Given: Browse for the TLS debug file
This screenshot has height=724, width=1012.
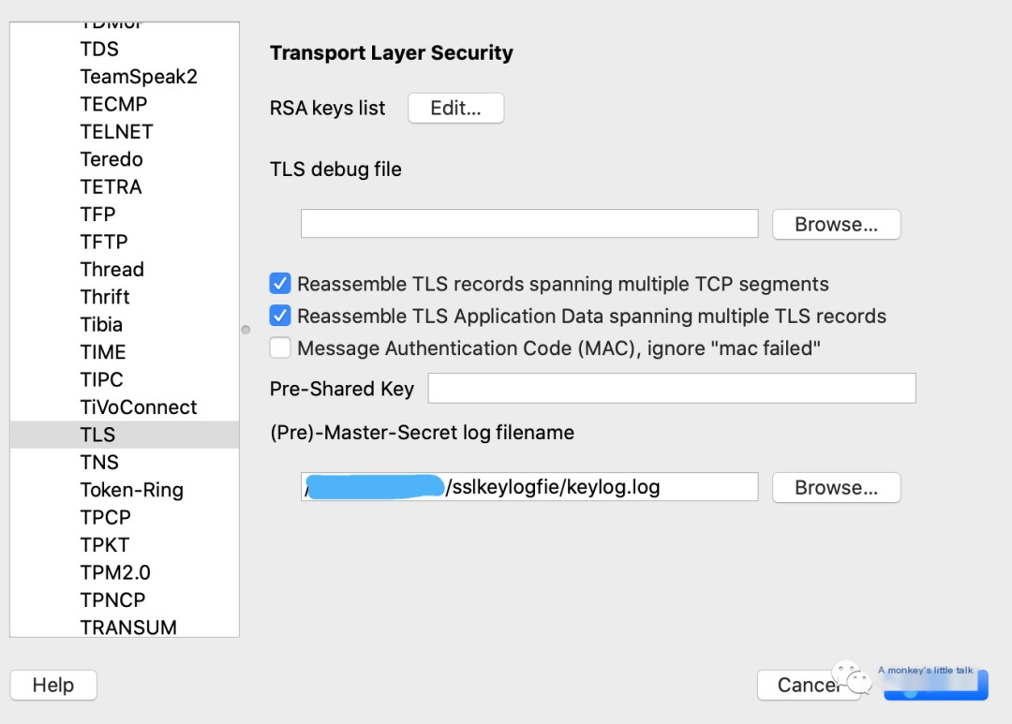Looking at the screenshot, I should [836, 224].
